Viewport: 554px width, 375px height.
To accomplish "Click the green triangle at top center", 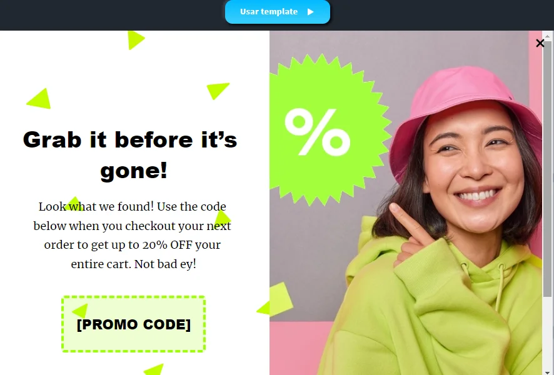I will coord(136,40).
